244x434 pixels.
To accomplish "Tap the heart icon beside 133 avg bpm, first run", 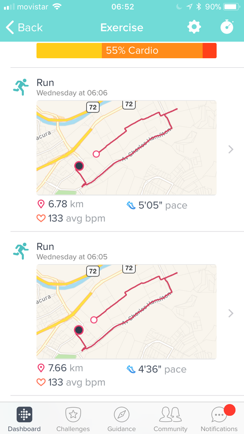I will tap(41, 219).
